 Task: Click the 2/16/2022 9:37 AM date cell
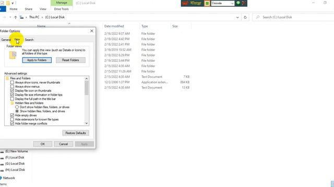click(x=117, y=34)
